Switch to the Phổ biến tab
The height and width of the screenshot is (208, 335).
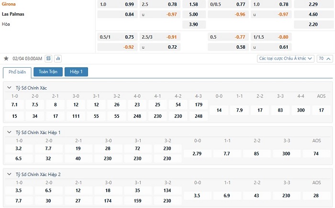[17, 72]
